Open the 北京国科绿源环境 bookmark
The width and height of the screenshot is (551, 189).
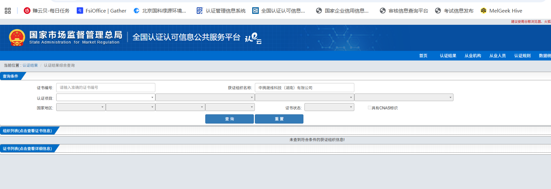pos(160,11)
